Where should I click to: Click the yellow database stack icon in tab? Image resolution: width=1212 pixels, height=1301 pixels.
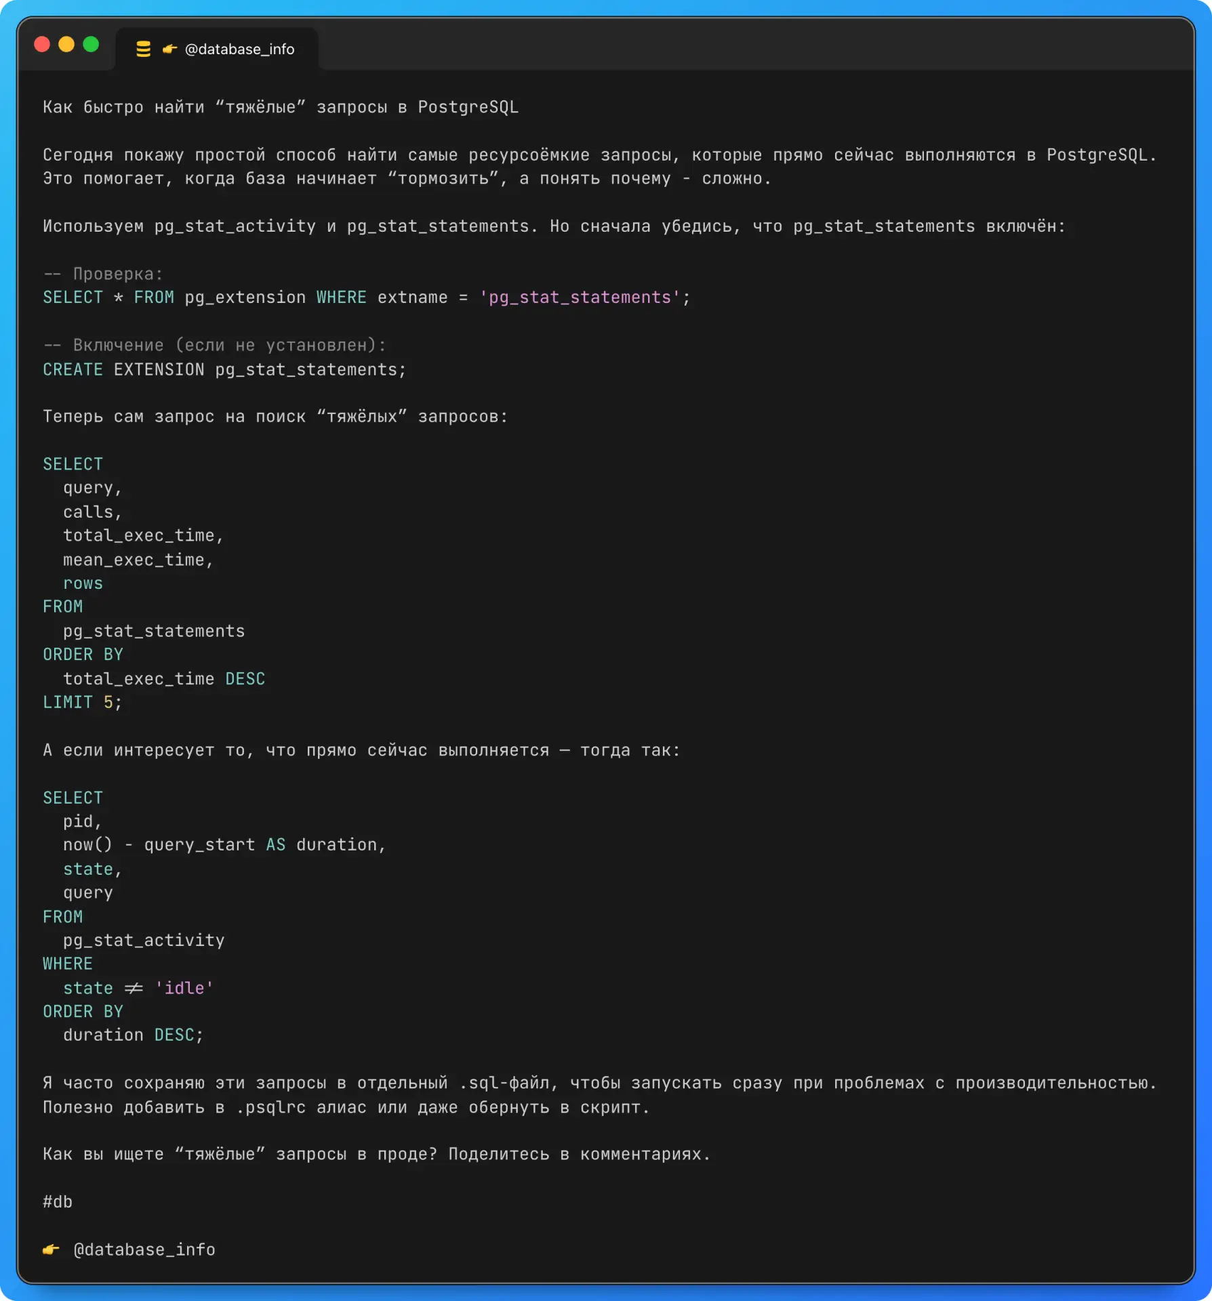[143, 49]
